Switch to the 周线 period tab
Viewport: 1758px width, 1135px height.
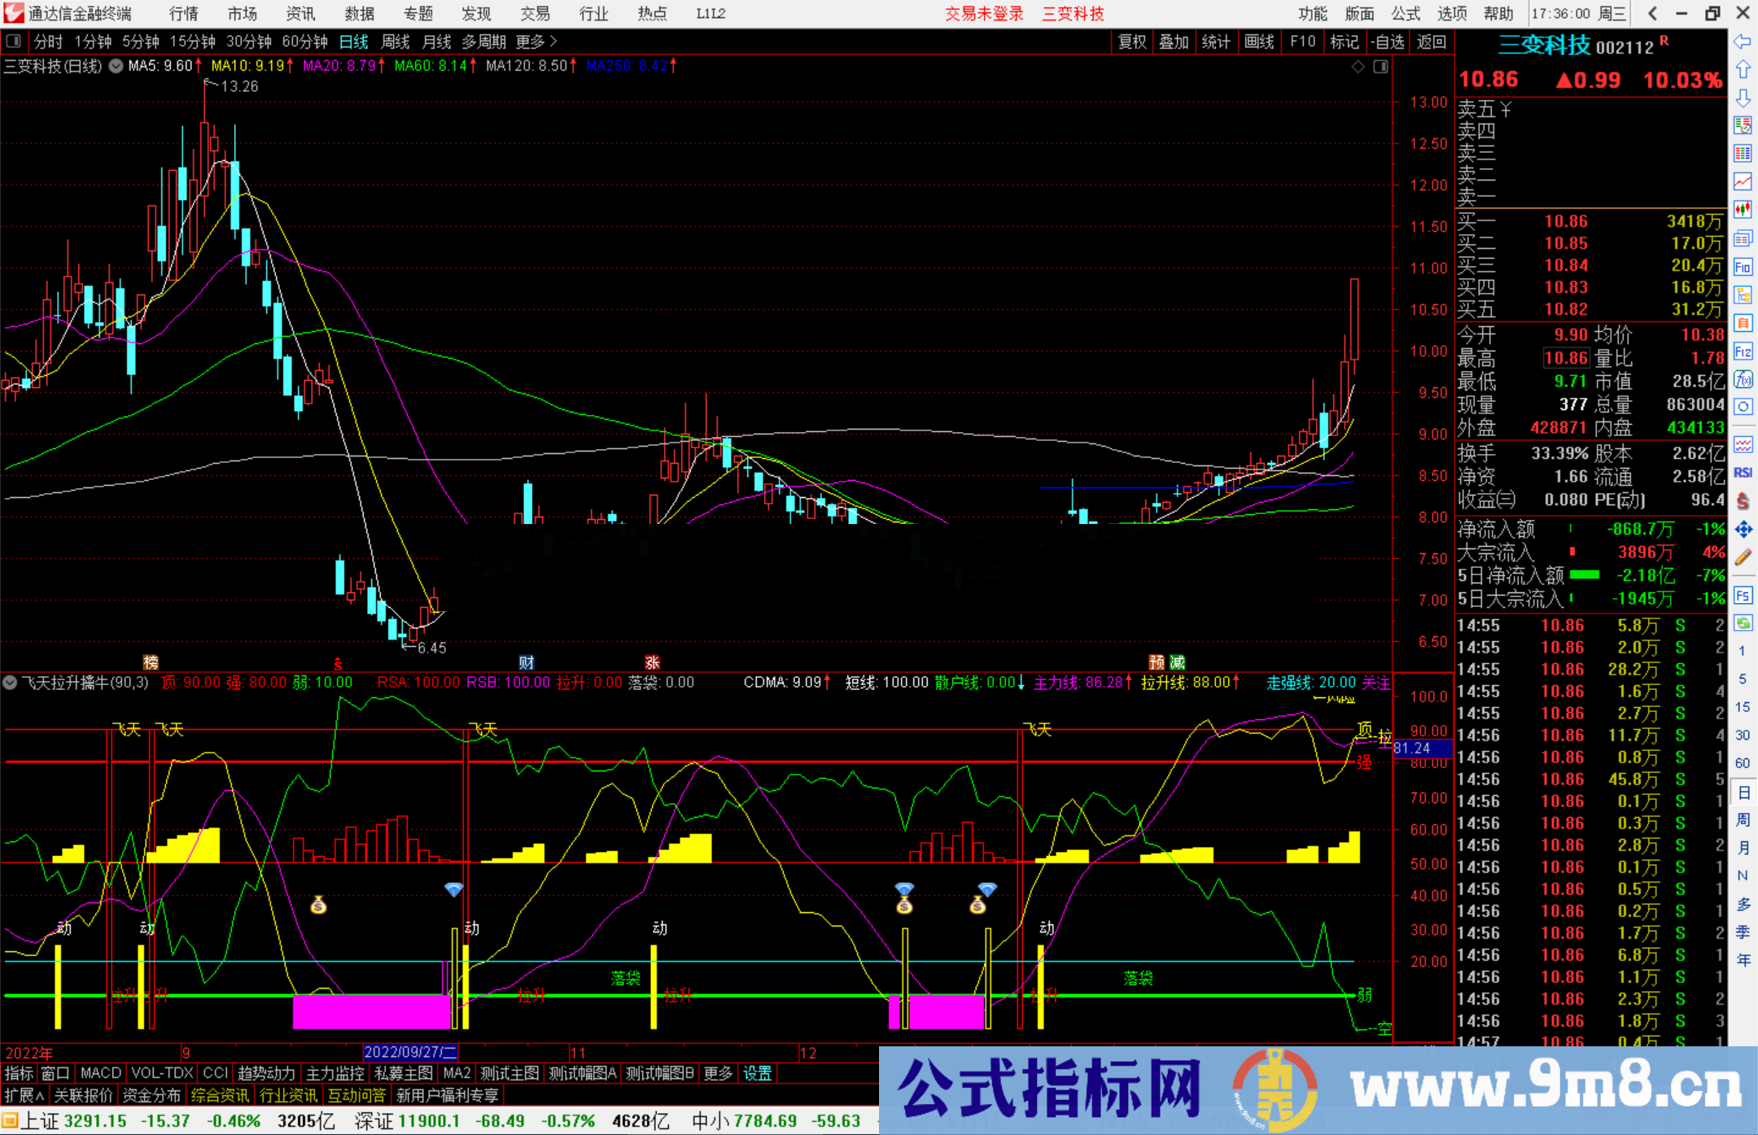click(396, 41)
